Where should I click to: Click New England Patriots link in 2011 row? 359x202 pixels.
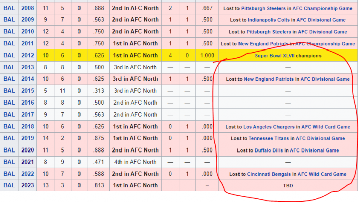point(263,44)
